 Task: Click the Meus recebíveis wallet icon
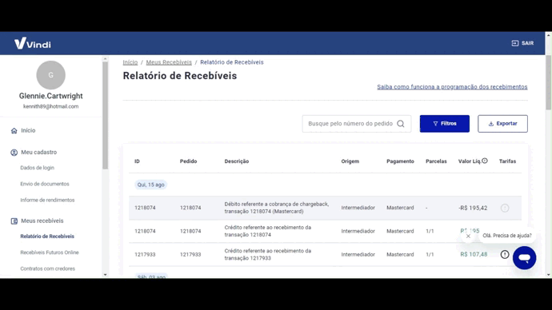14,221
